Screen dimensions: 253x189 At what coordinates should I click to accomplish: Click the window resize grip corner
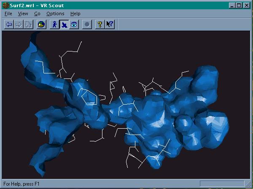tap(248, 184)
